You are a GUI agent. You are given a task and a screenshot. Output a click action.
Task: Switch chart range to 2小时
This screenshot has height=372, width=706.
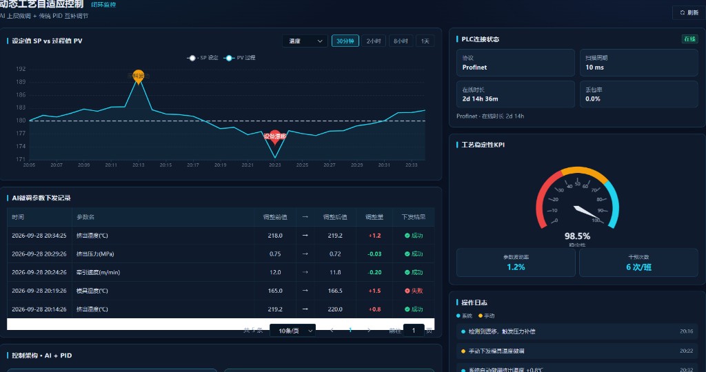pyautogui.click(x=373, y=41)
